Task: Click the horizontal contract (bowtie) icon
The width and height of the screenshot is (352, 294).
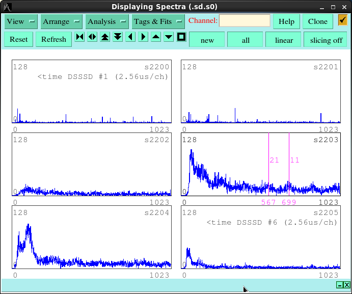Action: click(79, 37)
